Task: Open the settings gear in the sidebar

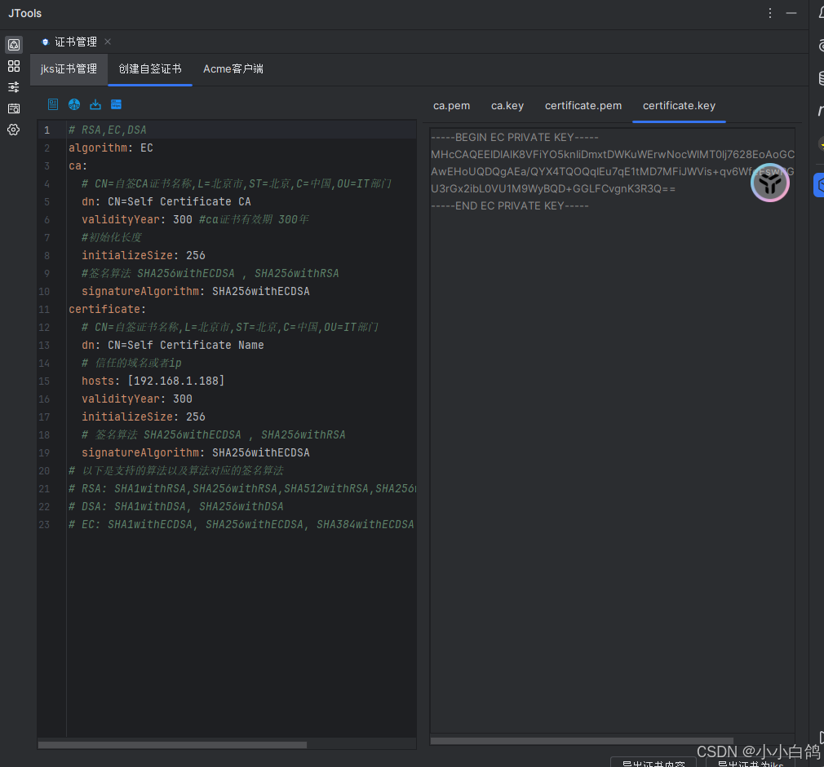Action: (x=14, y=130)
